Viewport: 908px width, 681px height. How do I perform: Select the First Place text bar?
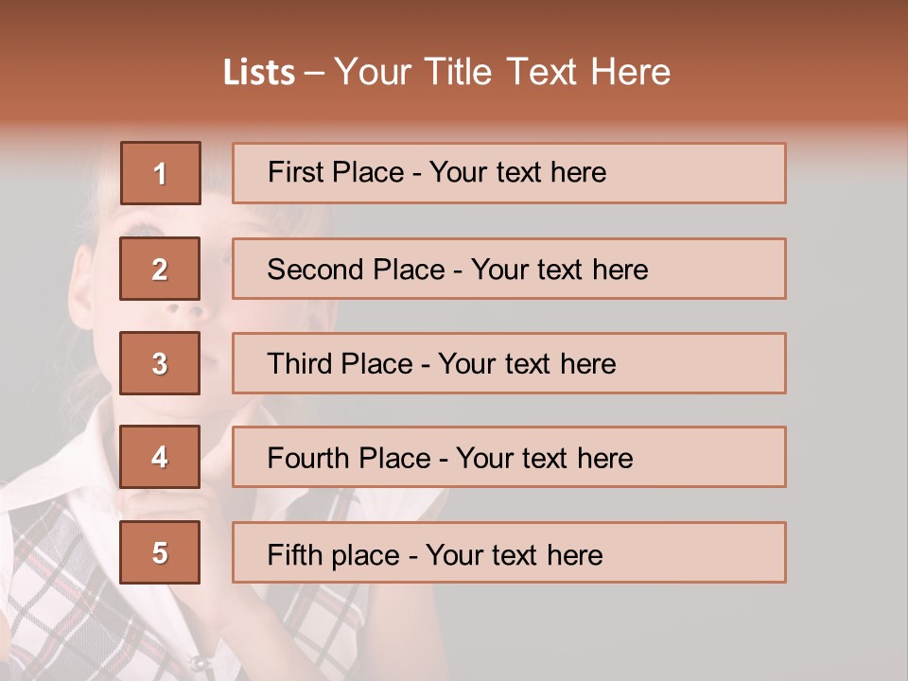point(509,173)
